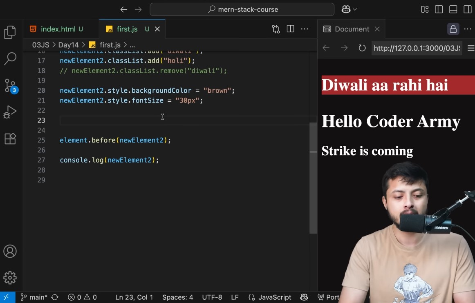The height and width of the screenshot is (303, 475).
Task: Select the first.js editor tab
Action: [127, 29]
